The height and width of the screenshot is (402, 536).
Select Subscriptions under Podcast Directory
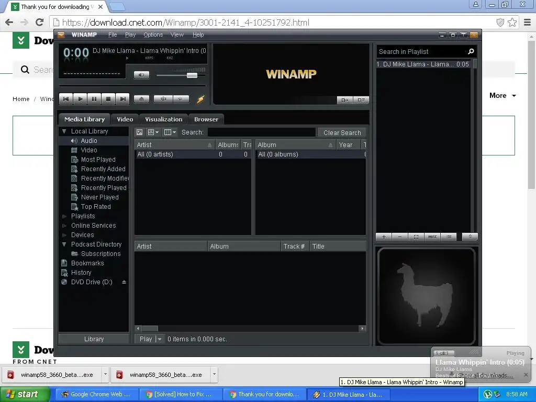100,254
